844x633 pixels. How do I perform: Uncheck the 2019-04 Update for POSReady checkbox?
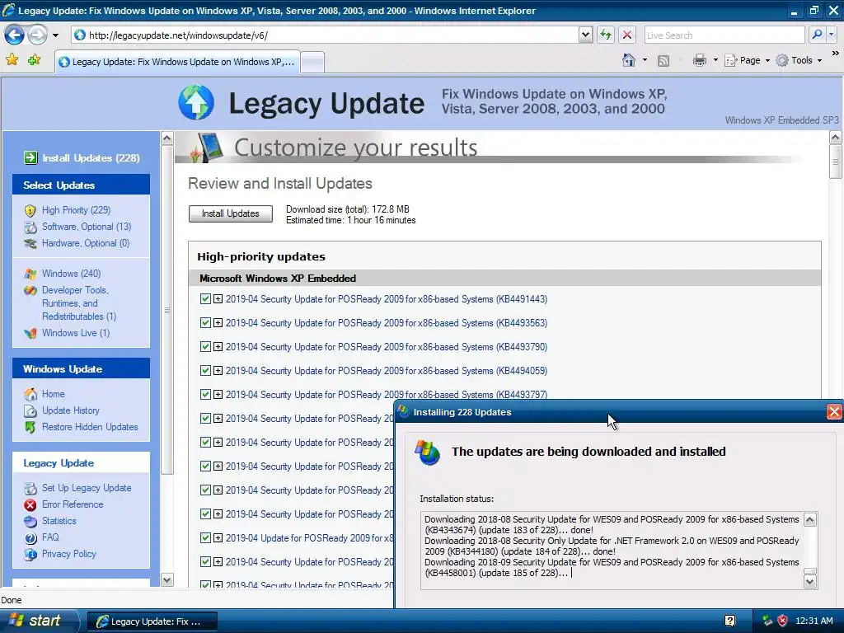click(x=205, y=537)
